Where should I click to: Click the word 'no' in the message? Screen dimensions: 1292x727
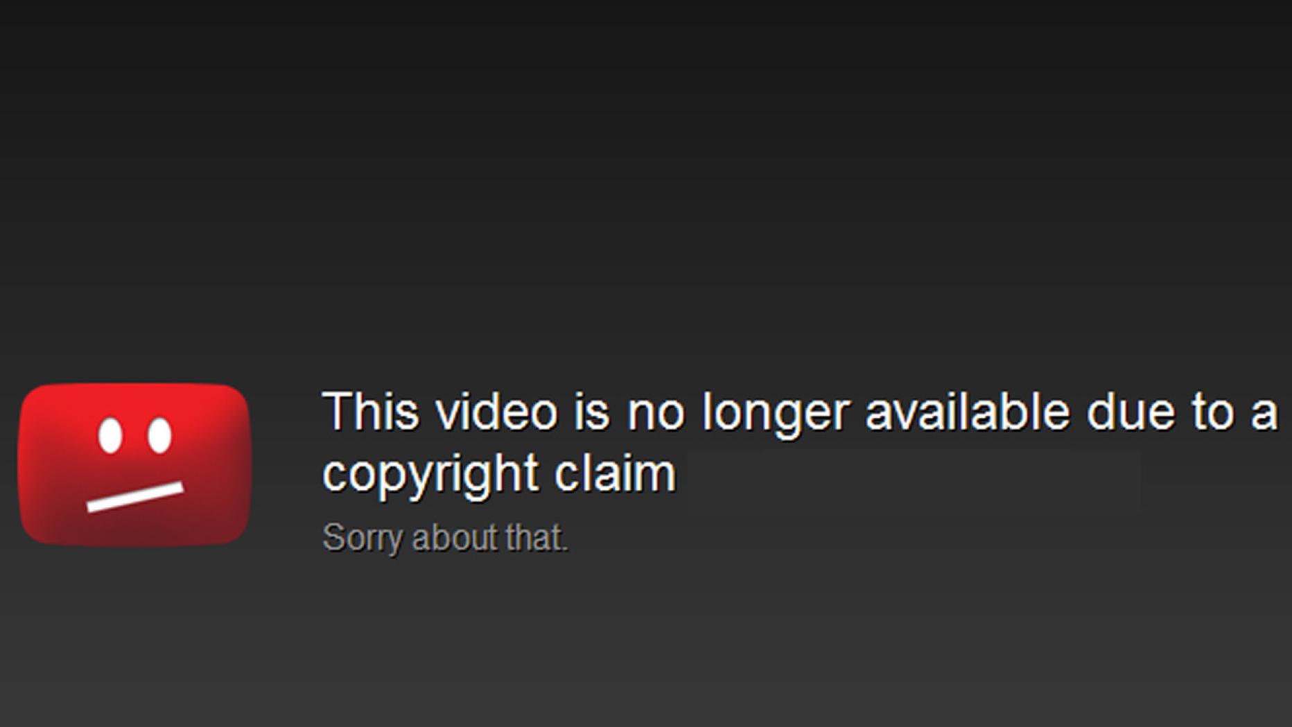coord(656,414)
